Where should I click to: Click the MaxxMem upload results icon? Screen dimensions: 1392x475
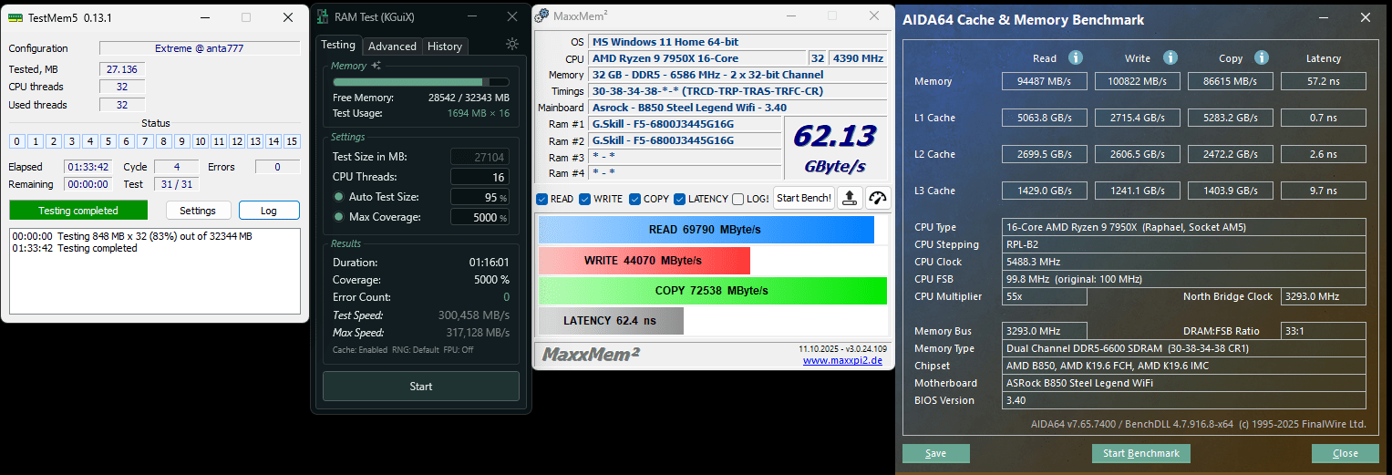(x=849, y=198)
